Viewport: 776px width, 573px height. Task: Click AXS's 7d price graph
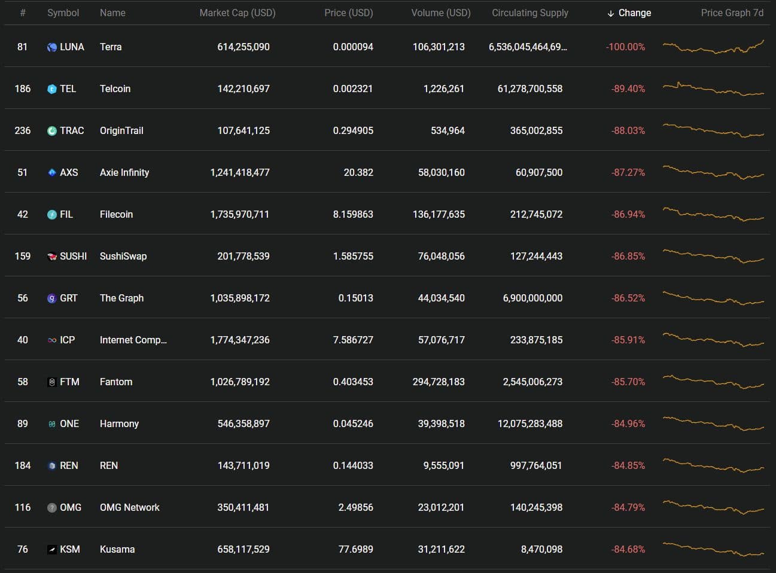click(713, 172)
